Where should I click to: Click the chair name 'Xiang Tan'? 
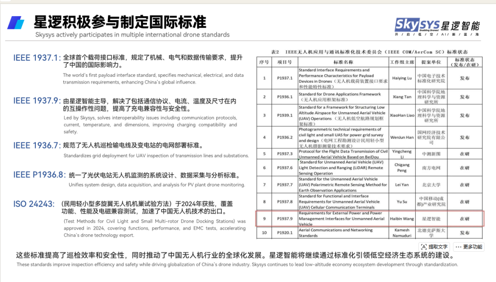(x=402, y=97)
